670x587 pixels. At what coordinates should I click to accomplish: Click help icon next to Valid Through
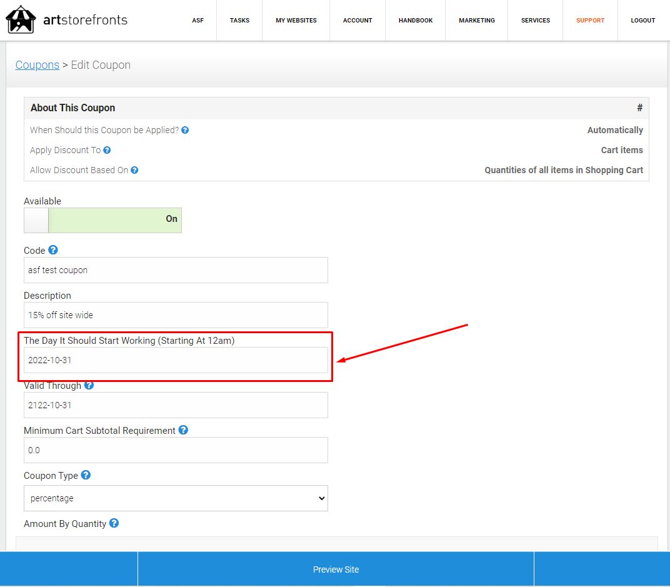click(x=89, y=385)
